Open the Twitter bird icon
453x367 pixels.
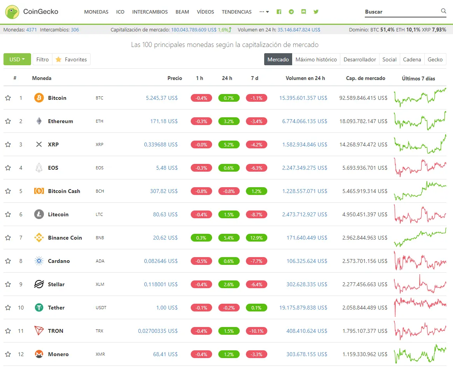[x=316, y=12]
